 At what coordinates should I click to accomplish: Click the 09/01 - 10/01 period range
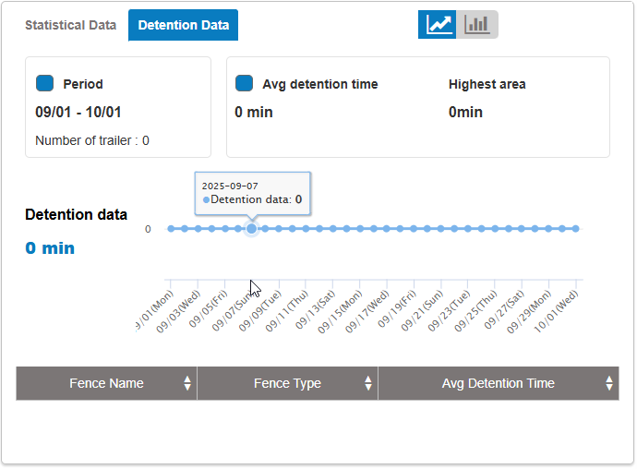(x=78, y=113)
